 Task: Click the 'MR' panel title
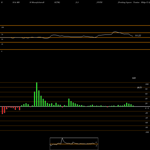point(134,78)
